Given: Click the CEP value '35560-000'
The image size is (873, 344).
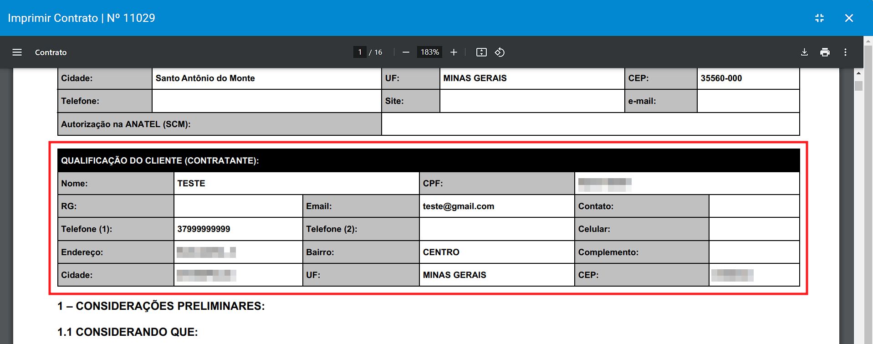Looking at the screenshot, I should pos(721,78).
